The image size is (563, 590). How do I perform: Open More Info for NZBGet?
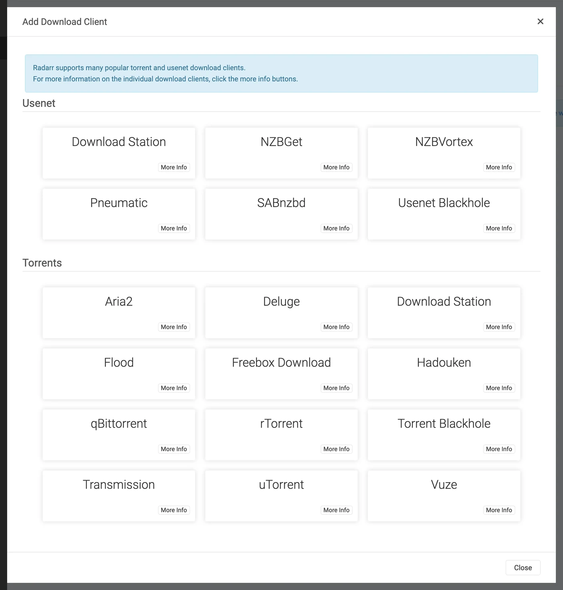coord(336,167)
